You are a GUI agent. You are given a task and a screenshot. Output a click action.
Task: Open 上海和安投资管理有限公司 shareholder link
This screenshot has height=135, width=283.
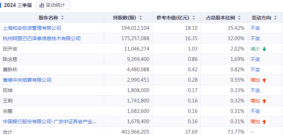point(32,28)
